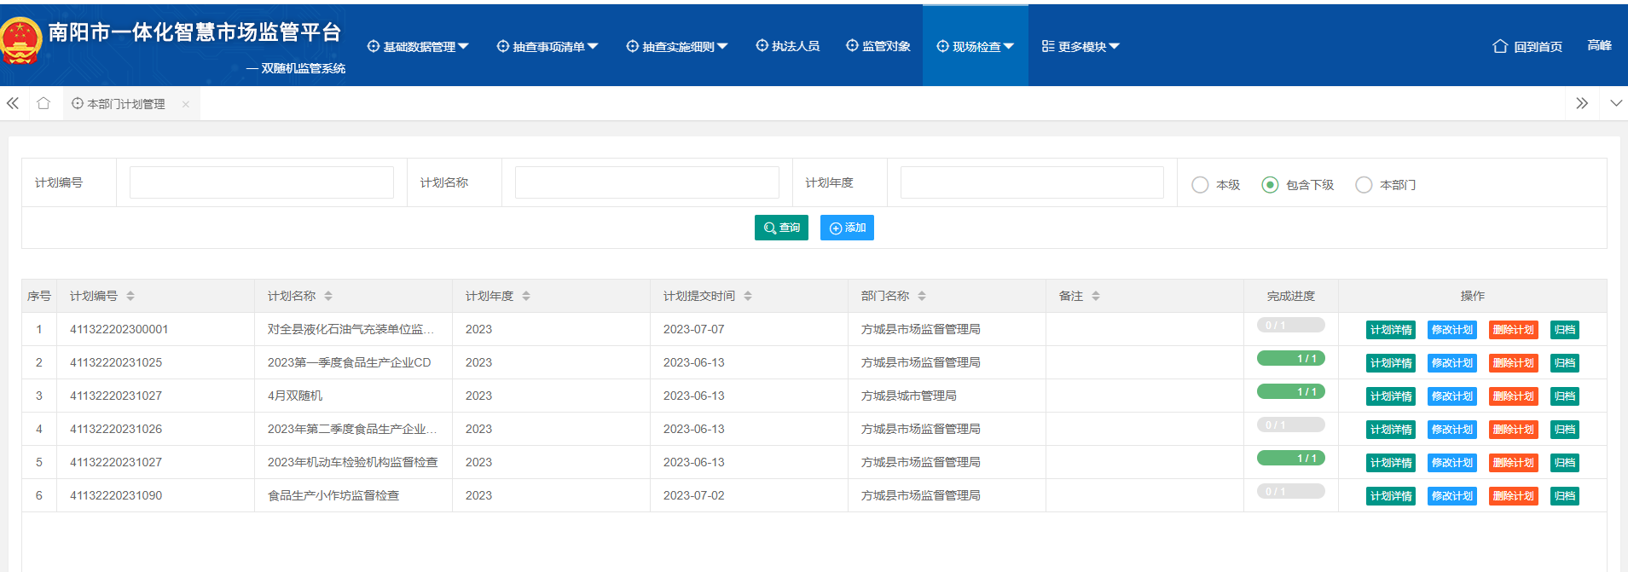Click the 添加 add button

point(847,228)
